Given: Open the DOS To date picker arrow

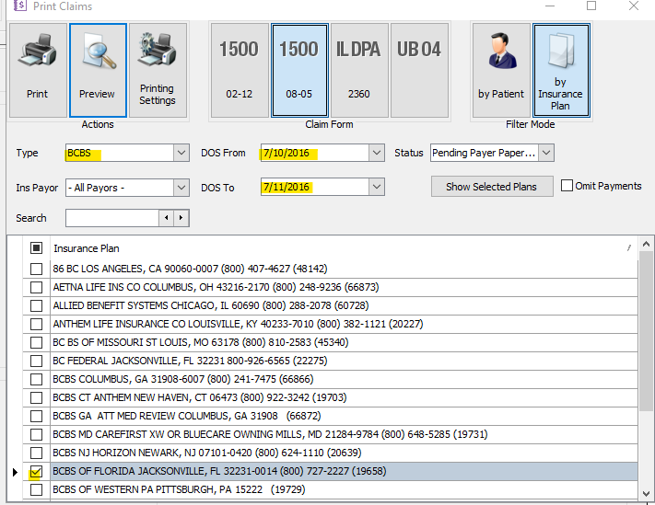Looking at the screenshot, I should pos(377,187).
